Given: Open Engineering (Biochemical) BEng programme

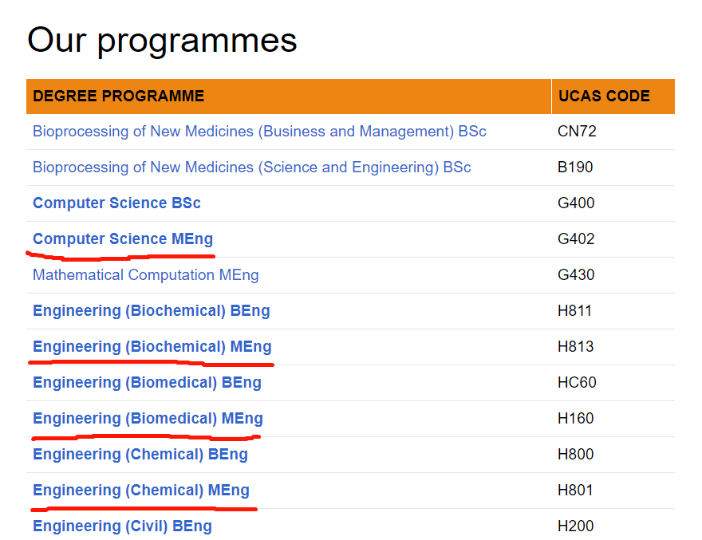Looking at the screenshot, I should [x=152, y=311].
